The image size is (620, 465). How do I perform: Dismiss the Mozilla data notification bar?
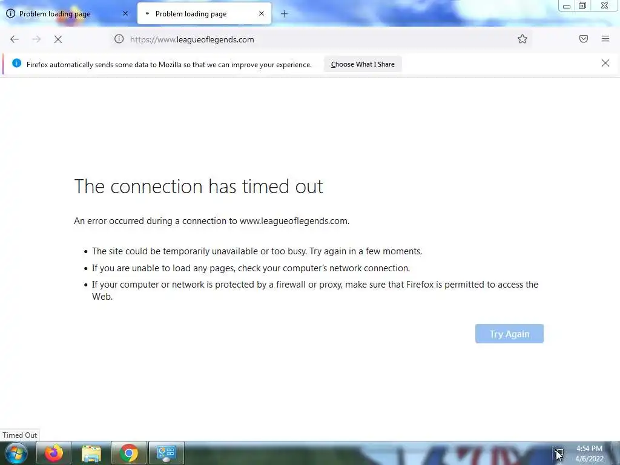pos(605,63)
